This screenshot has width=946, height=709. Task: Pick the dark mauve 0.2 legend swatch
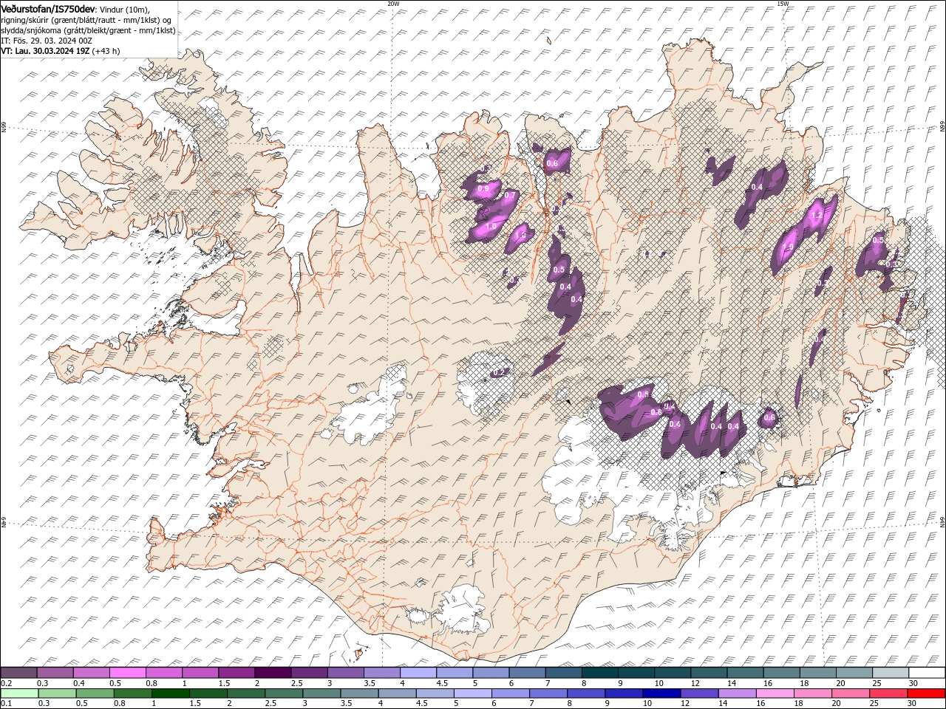coord(18,673)
